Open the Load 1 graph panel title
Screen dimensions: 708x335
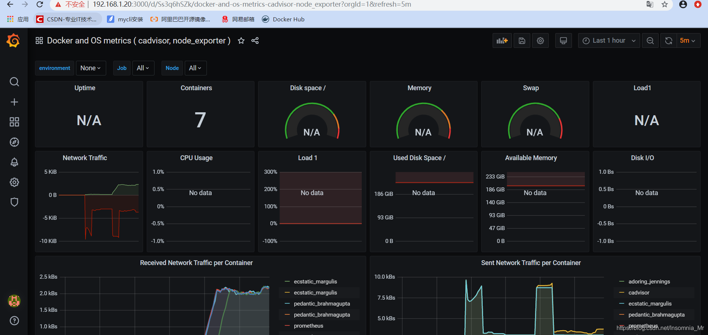(308, 158)
